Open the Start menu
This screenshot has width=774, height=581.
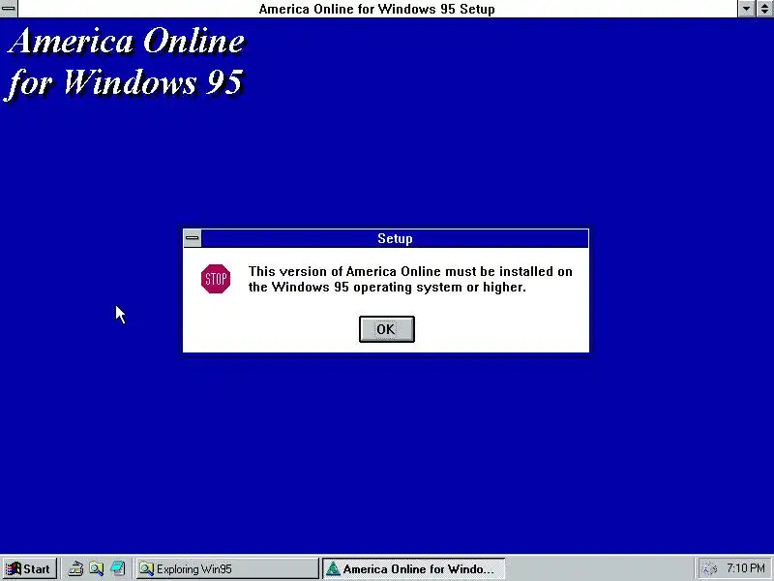[30, 568]
